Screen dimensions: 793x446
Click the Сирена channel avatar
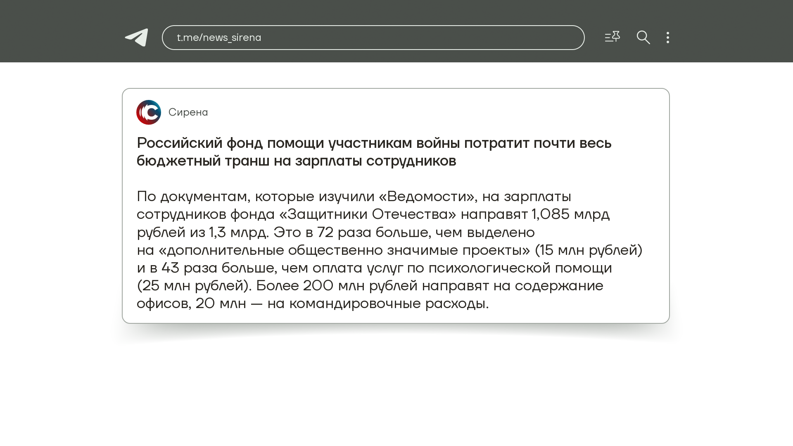pyautogui.click(x=149, y=112)
